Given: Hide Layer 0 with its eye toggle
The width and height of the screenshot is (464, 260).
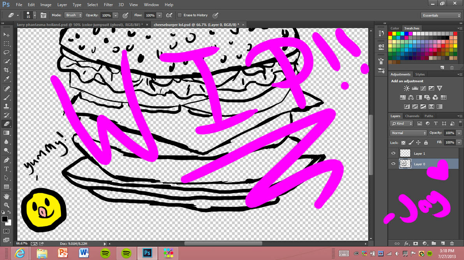Looking at the screenshot, I should (393, 164).
